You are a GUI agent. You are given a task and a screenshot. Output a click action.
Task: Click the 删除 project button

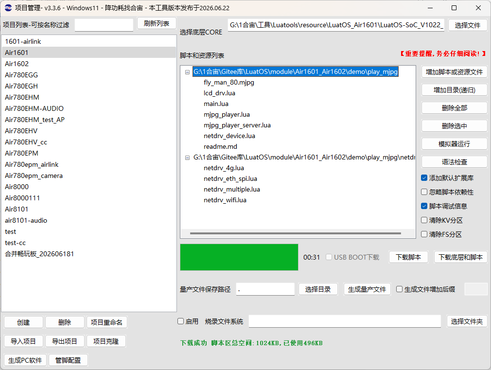click(65, 322)
